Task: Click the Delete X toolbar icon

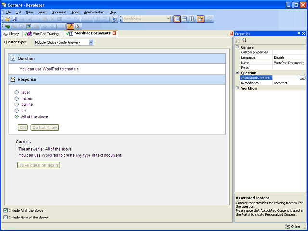Action: coord(52,19)
